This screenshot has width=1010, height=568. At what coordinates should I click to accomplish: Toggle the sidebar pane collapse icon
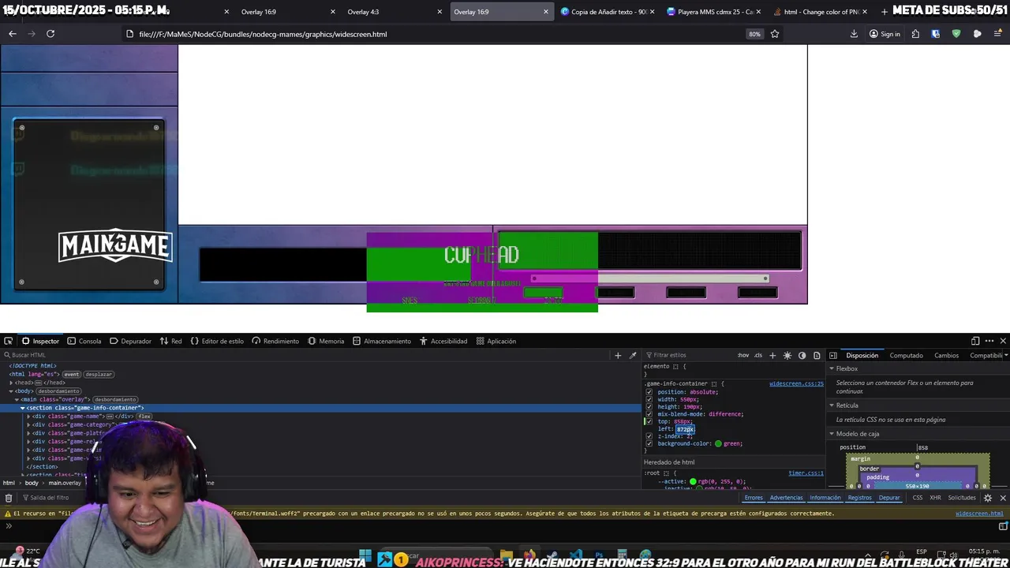(x=832, y=355)
